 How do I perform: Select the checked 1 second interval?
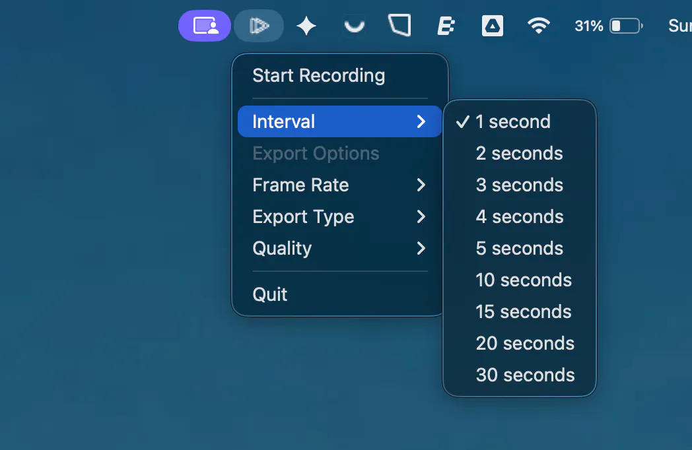tap(520, 121)
